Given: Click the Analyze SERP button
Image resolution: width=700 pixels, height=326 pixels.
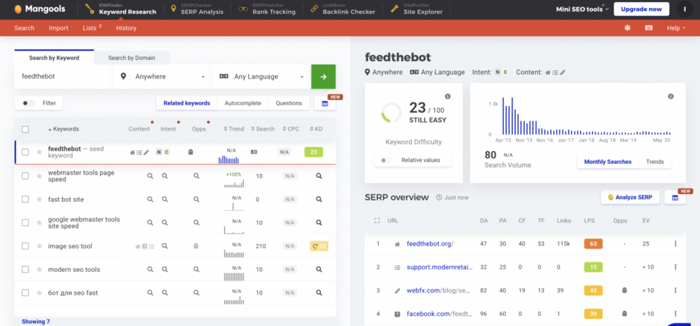Looking at the screenshot, I should [630, 198].
